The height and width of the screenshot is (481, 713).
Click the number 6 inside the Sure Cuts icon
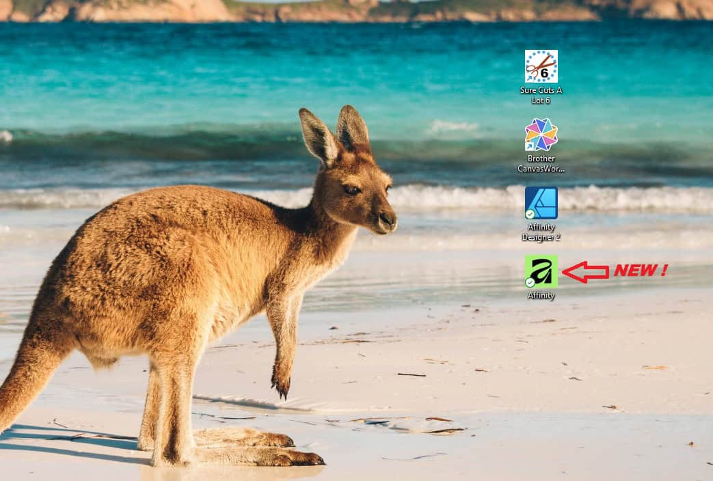[544, 72]
